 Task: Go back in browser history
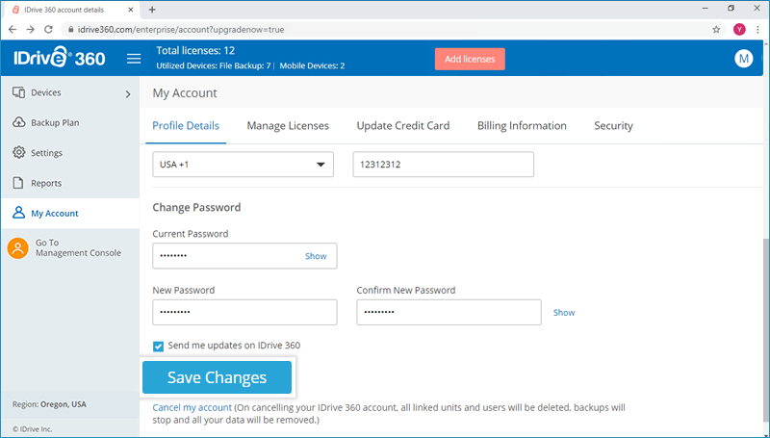pyautogui.click(x=13, y=30)
